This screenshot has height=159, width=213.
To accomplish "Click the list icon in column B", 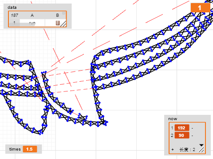I will click(x=58, y=23).
